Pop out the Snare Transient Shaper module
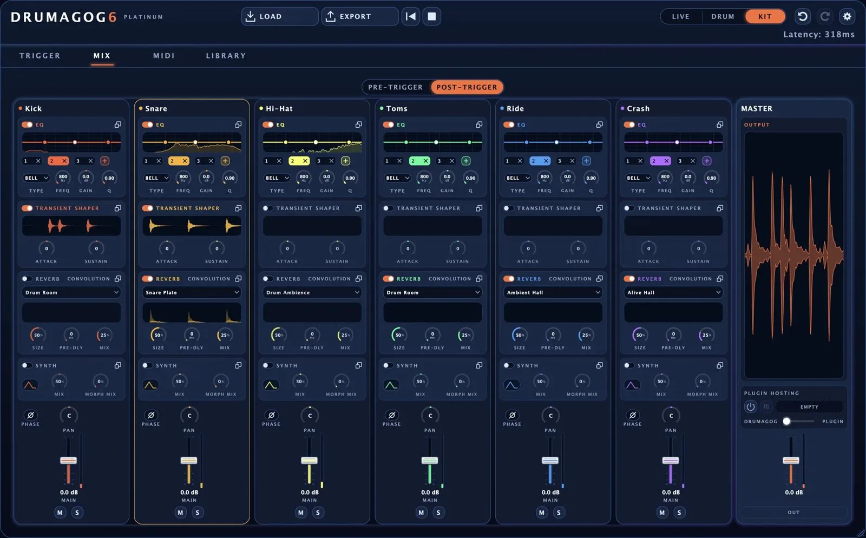 238,208
